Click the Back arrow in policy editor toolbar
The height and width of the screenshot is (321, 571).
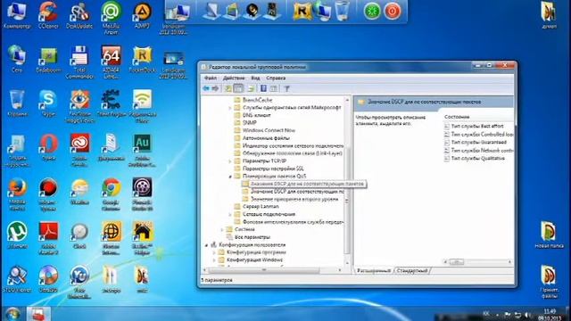[206, 88]
